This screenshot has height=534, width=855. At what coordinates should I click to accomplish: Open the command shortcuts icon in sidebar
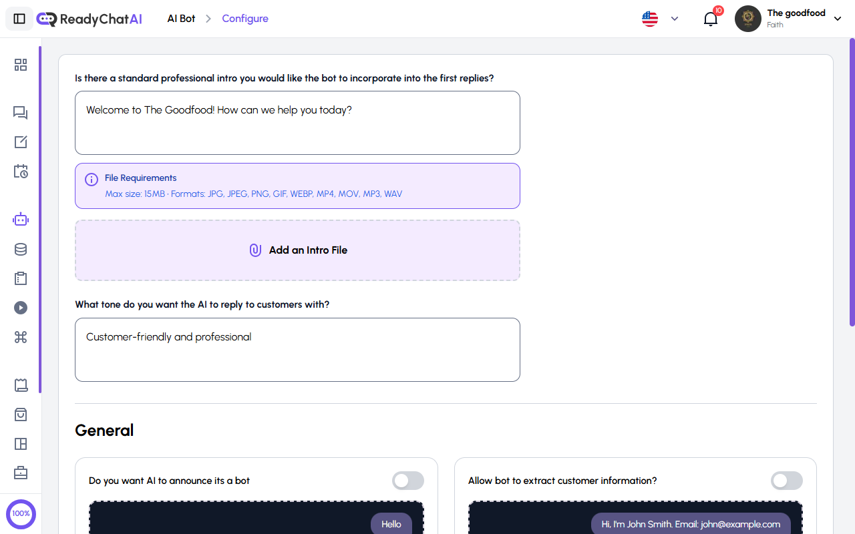[x=20, y=337]
